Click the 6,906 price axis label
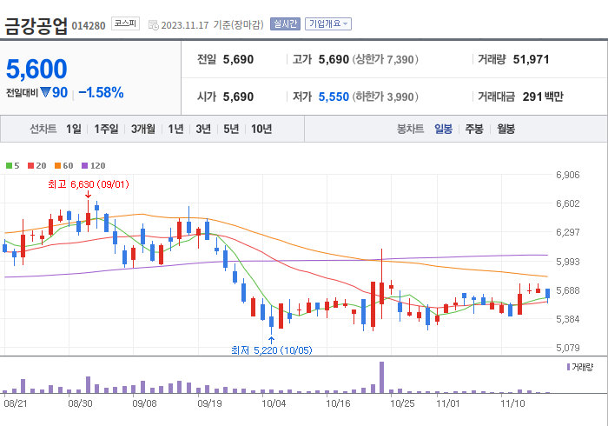Image resolution: width=608 pixels, height=426 pixels. 568,175
